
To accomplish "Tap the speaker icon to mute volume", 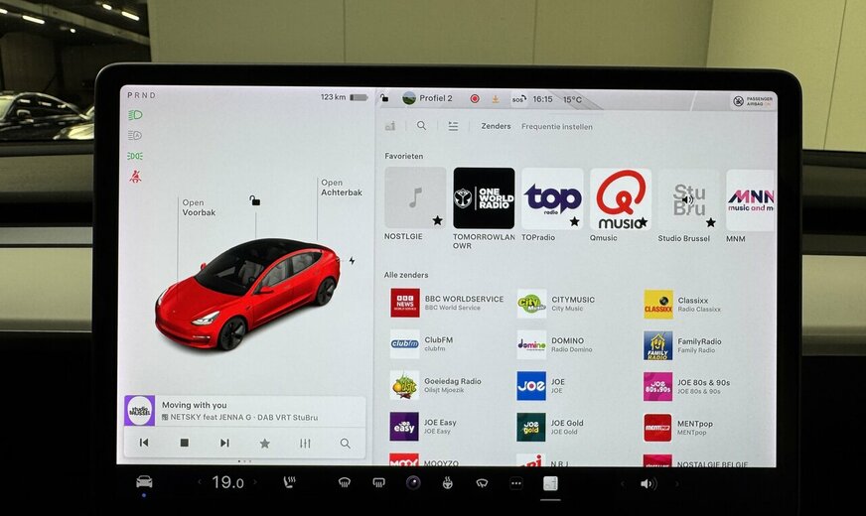I will click(648, 484).
